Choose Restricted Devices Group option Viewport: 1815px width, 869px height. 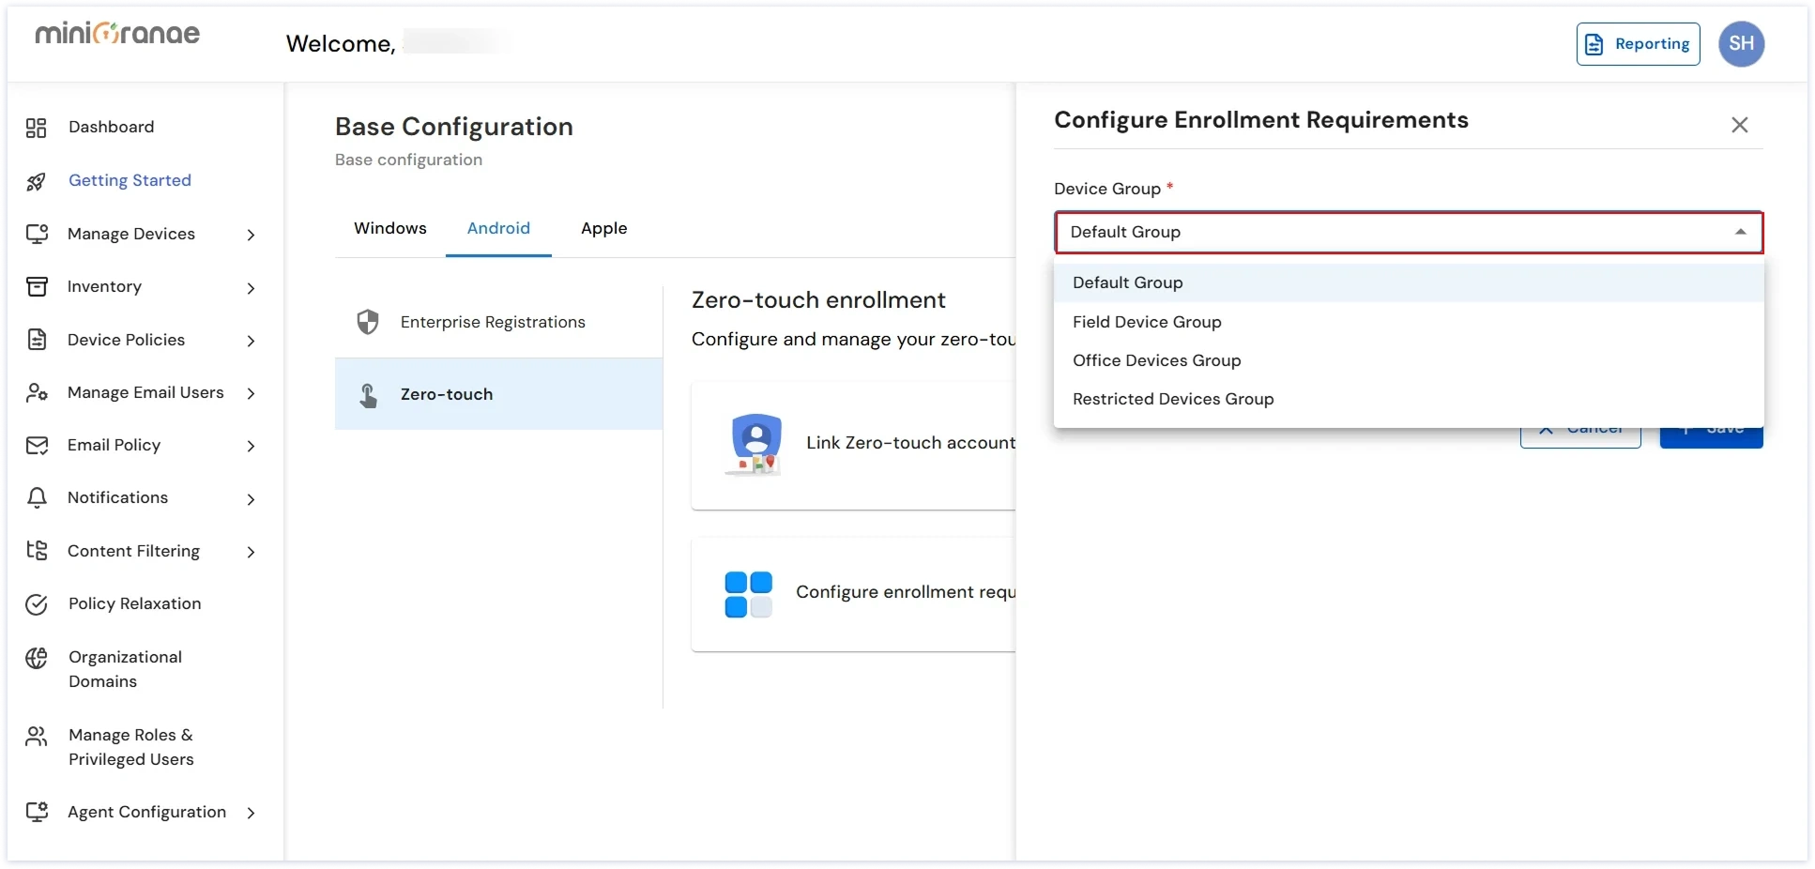click(1172, 399)
